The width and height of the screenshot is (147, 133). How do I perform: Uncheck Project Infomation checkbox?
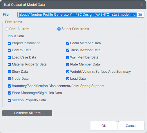tap(9, 43)
